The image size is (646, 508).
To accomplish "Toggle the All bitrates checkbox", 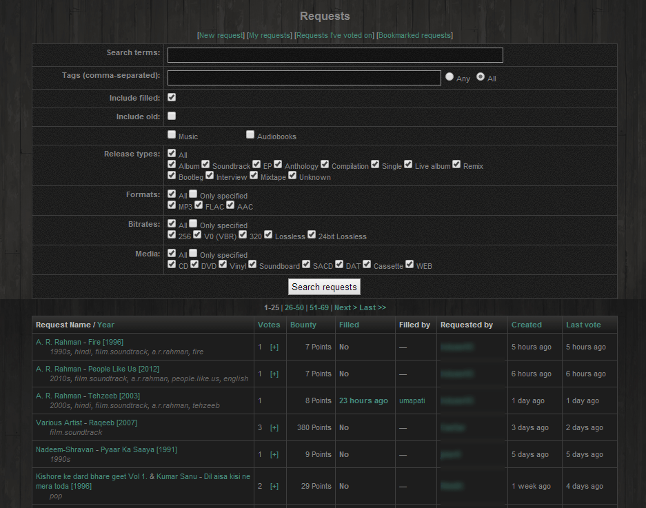I will pyautogui.click(x=172, y=223).
